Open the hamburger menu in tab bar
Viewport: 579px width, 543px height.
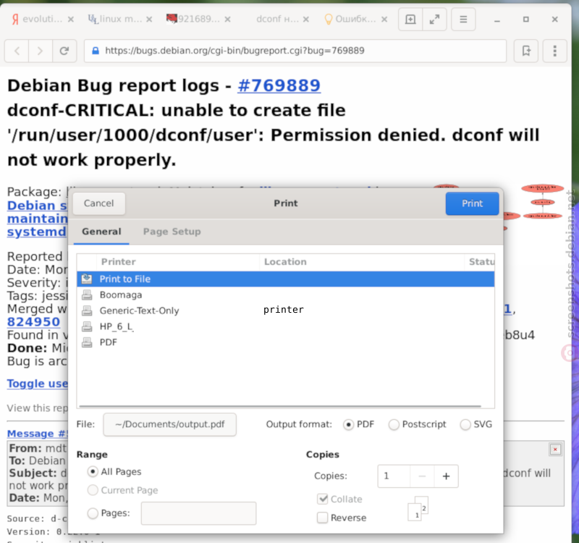click(463, 20)
